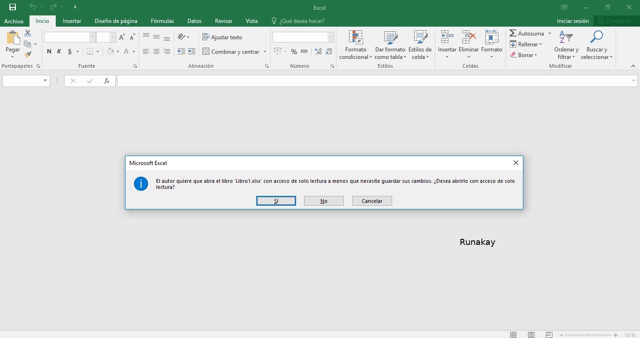Open the Combinar y centrar dropdown arrow
The height and width of the screenshot is (338, 640).
[x=265, y=51]
